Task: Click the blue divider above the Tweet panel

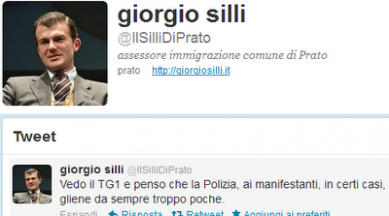Action: [194, 116]
